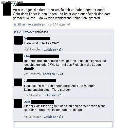The image size is (116, 129).
Task: Click the globe privacy icon on the post
Action: pos(69,24)
